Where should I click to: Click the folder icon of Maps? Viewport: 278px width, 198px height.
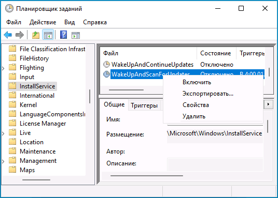coord(12,170)
